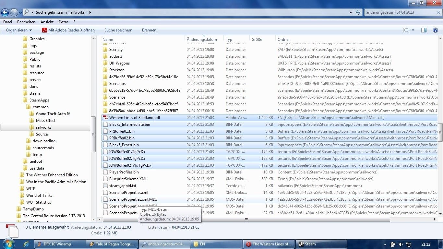Open the address bar history dropdown

(351, 12)
